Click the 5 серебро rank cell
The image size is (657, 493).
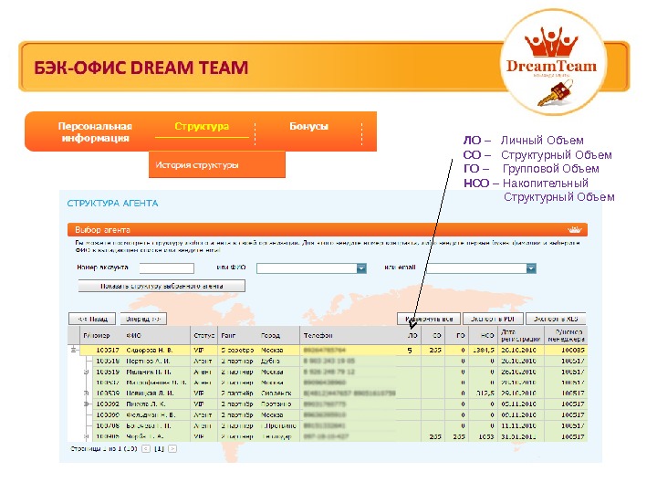237,350
